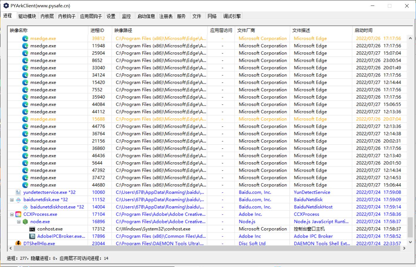416x267 pixels.
Task: Click Edge icon of msedge.exe PID 33040
Action: point(25,68)
